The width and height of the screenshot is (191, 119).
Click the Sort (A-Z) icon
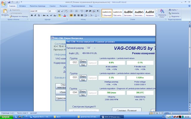94,11
